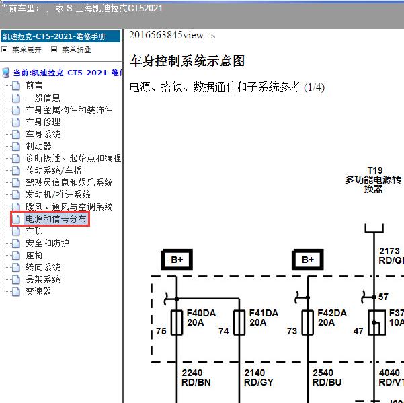The image size is (404, 403).
Task: Click root node 当前:凯迪拉克-CT5-2021
Action: pos(67,73)
